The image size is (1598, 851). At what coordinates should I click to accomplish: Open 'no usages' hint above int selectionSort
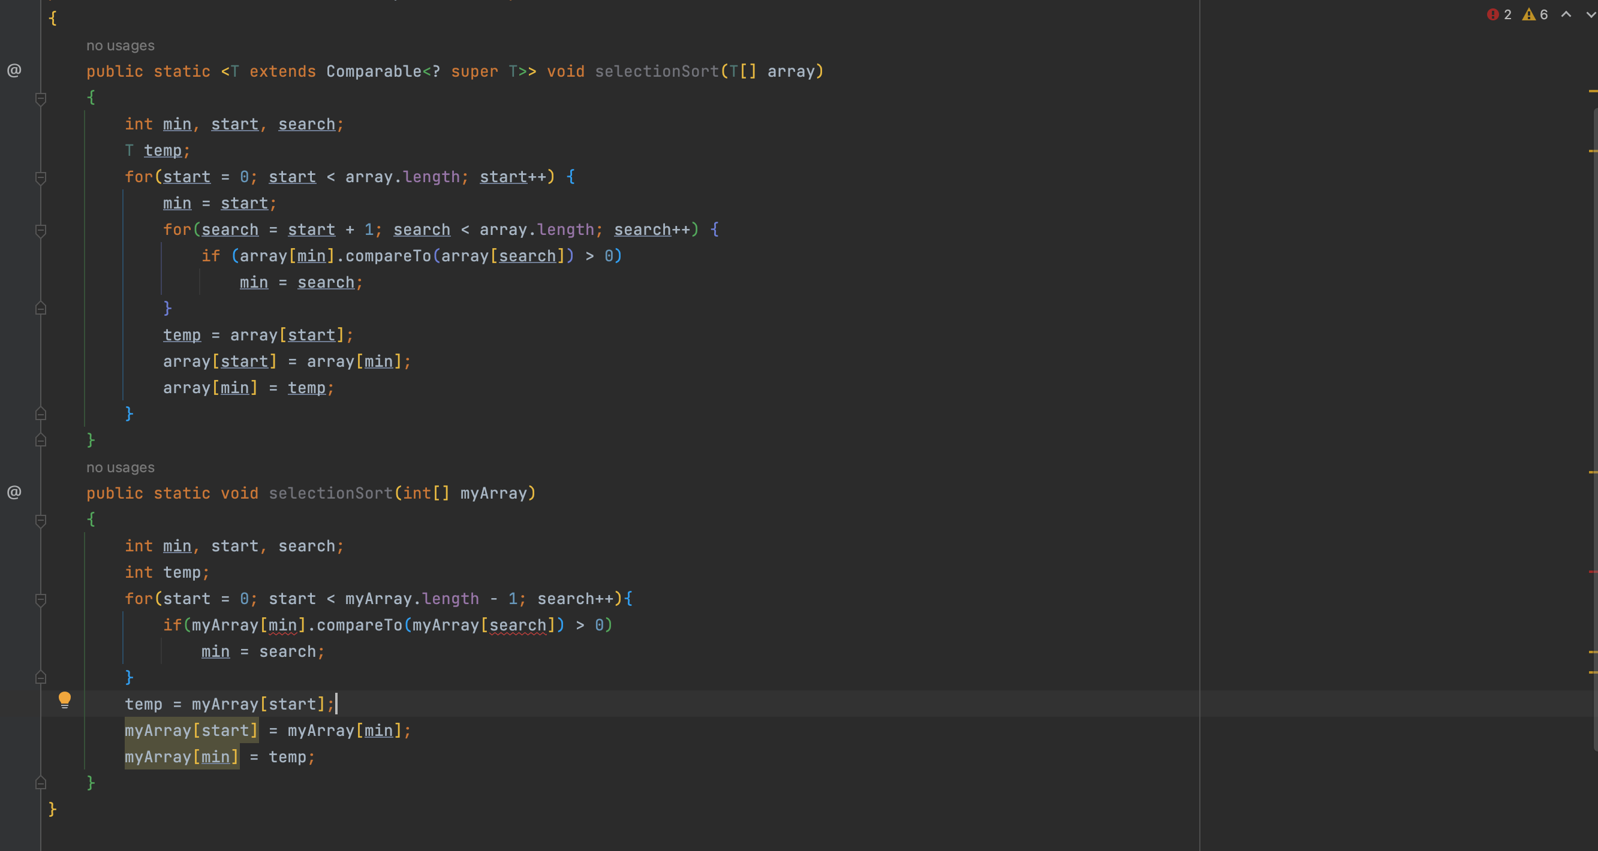(x=121, y=467)
